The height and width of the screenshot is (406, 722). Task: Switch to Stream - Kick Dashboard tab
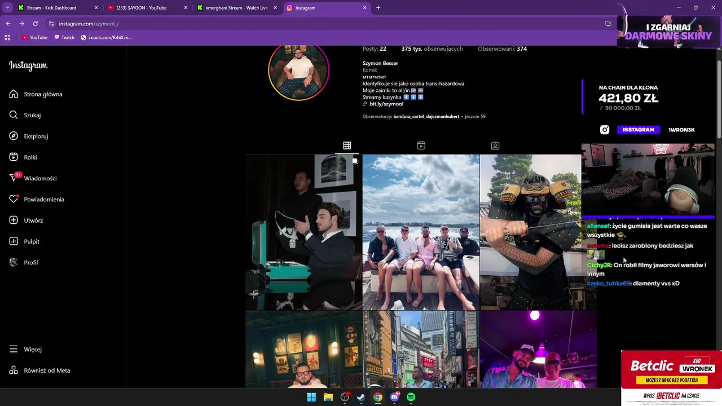[x=58, y=8]
